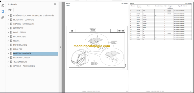The height and width of the screenshot is (93, 194).
Task: Click the bookmark icon beside GÉNÉRALITÉS, CARACTÉRISTIQUES ET SÉCURITÉS
Action: tap(11, 15)
